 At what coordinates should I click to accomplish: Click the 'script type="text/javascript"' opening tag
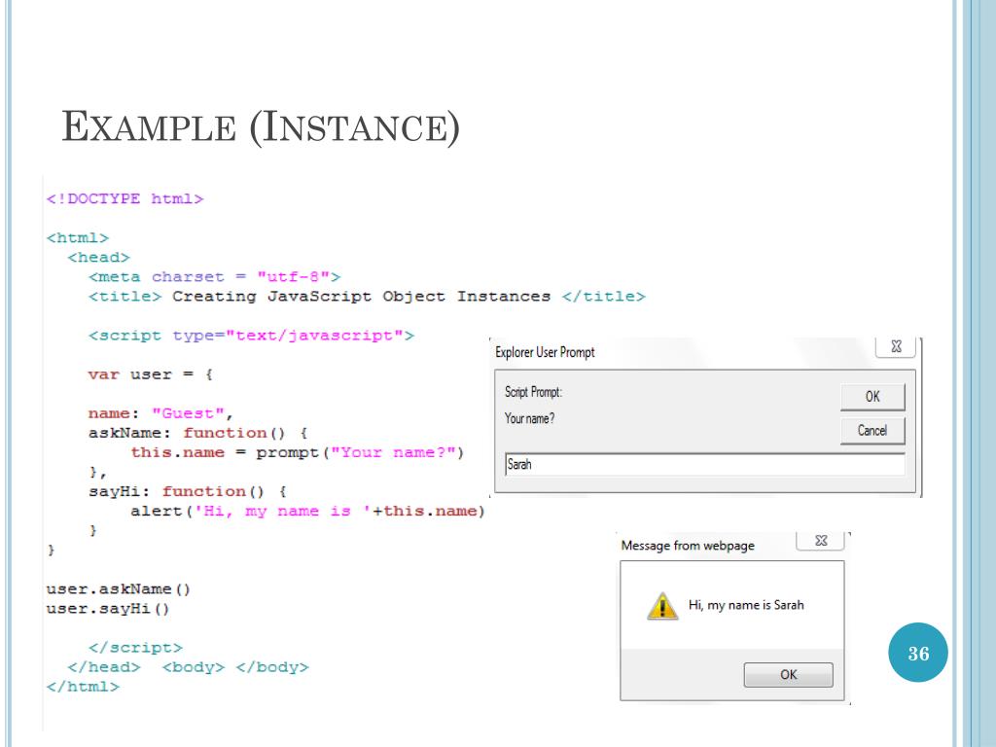[x=251, y=336]
